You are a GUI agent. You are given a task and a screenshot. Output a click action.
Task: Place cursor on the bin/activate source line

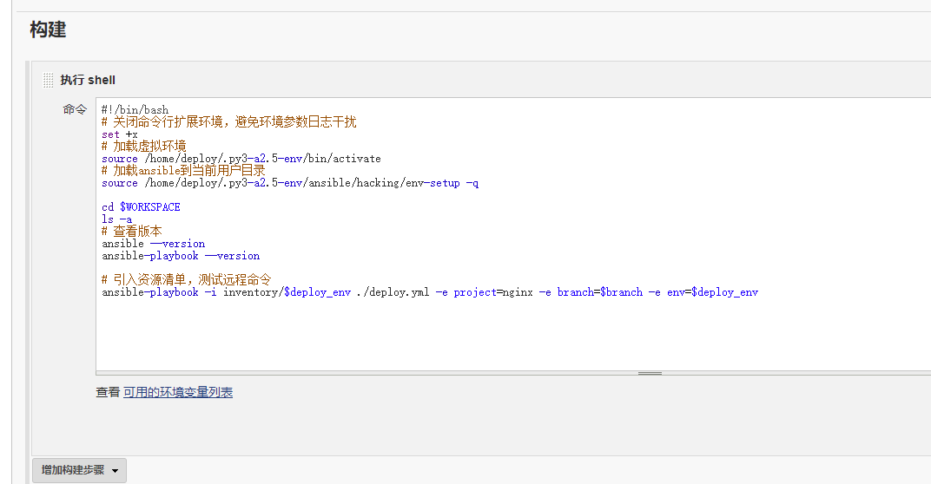click(x=241, y=159)
